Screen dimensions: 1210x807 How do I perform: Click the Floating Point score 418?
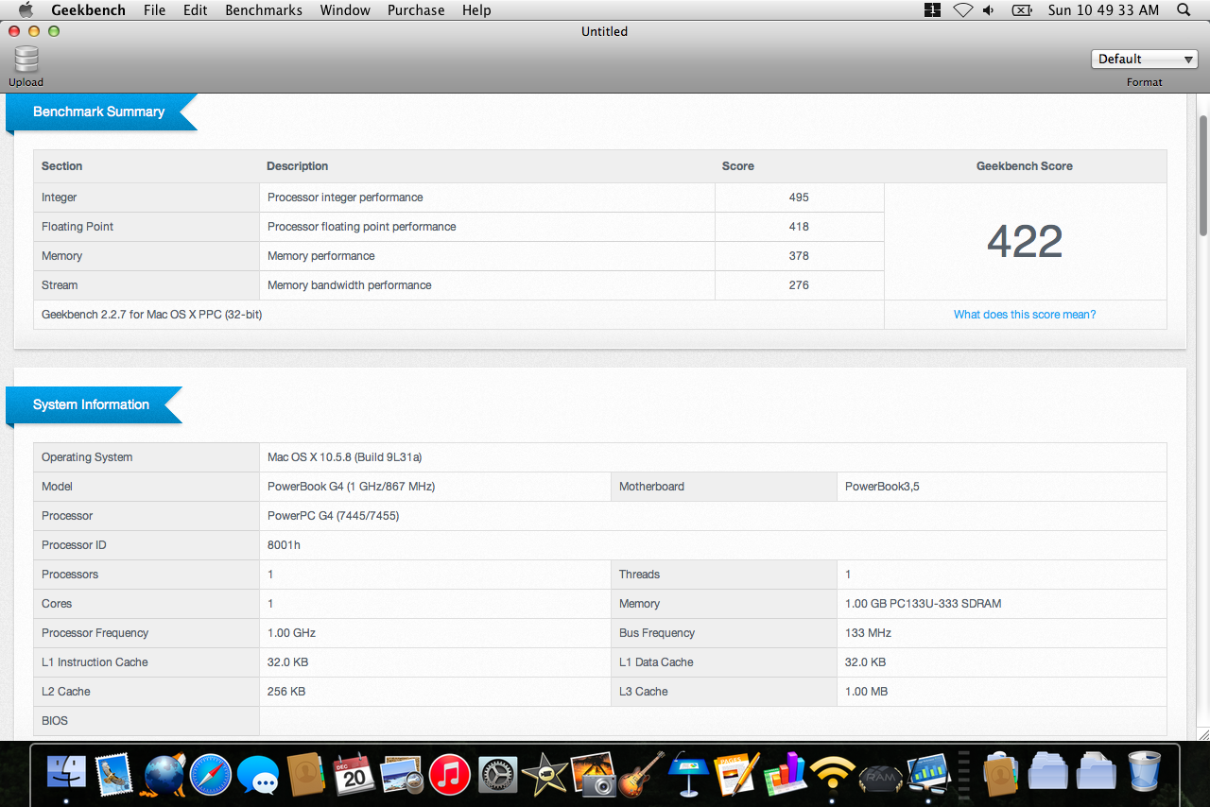[799, 227]
